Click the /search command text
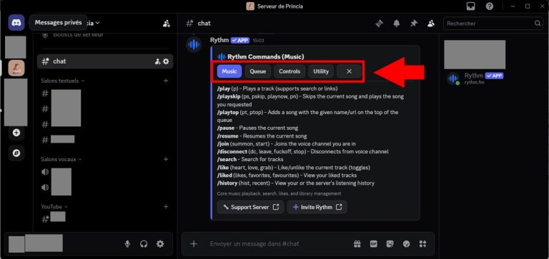 click(x=226, y=159)
